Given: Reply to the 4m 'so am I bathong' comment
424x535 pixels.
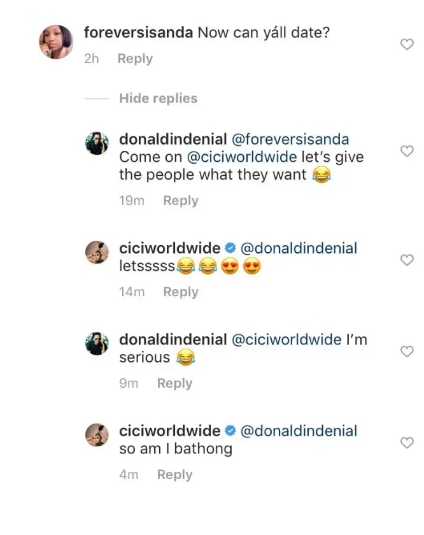Looking at the screenshot, I should coord(174,474).
